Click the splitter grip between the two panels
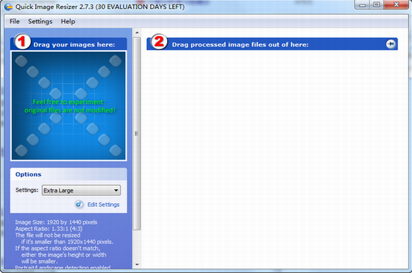This screenshot has width=412, height=273. pyautogui.click(x=136, y=133)
